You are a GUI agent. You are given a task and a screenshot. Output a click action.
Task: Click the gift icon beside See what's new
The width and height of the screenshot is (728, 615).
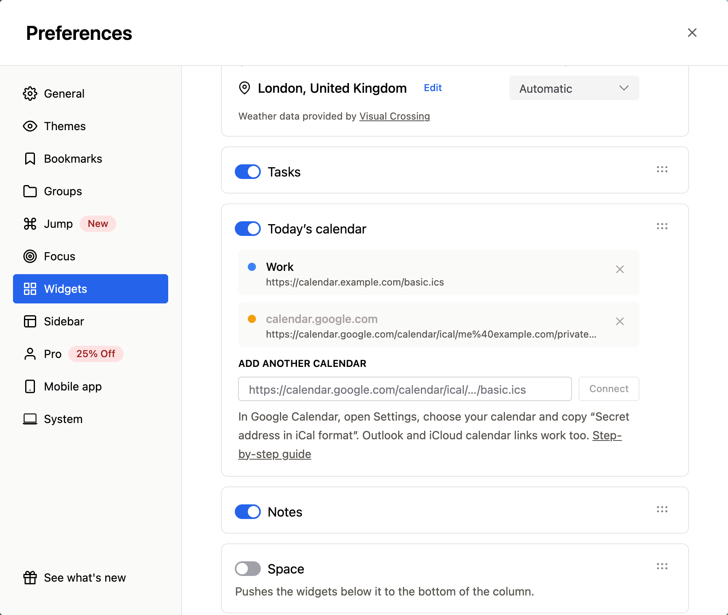pyautogui.click(x=30, y=578)
